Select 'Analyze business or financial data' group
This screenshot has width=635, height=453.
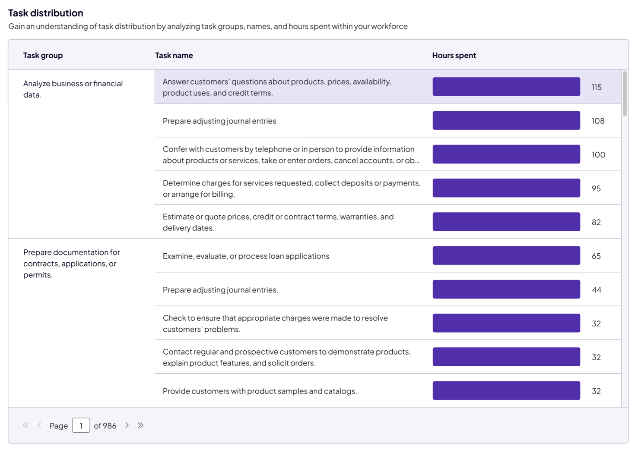click(x=73, y=89)
